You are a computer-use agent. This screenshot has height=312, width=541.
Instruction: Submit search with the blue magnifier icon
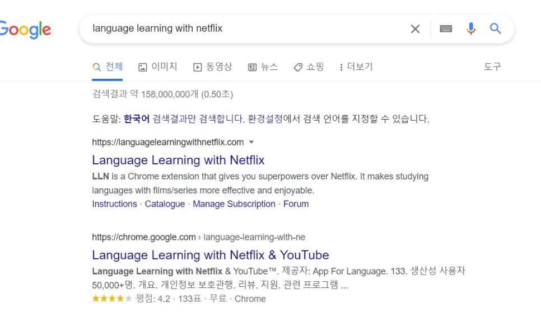coord(496,29)
